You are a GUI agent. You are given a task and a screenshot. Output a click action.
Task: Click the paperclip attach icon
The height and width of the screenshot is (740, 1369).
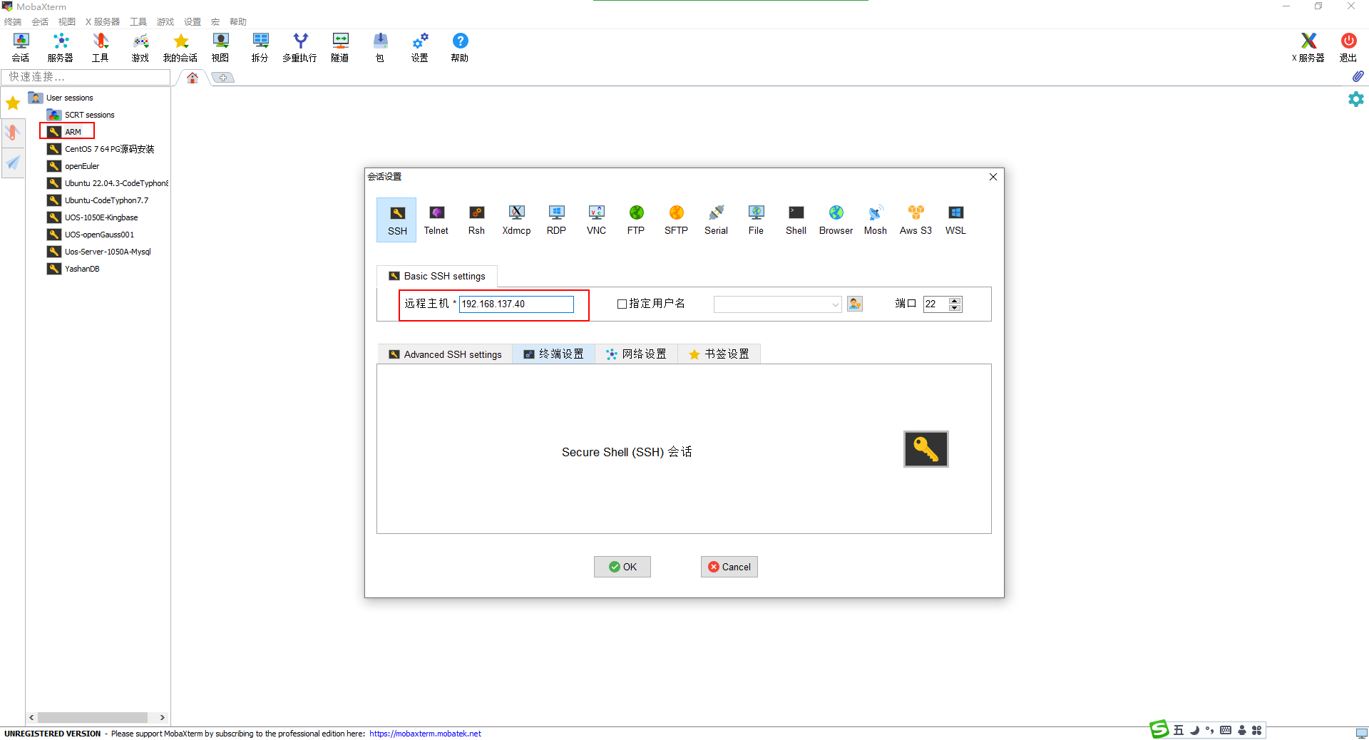tap(1358, 76)
